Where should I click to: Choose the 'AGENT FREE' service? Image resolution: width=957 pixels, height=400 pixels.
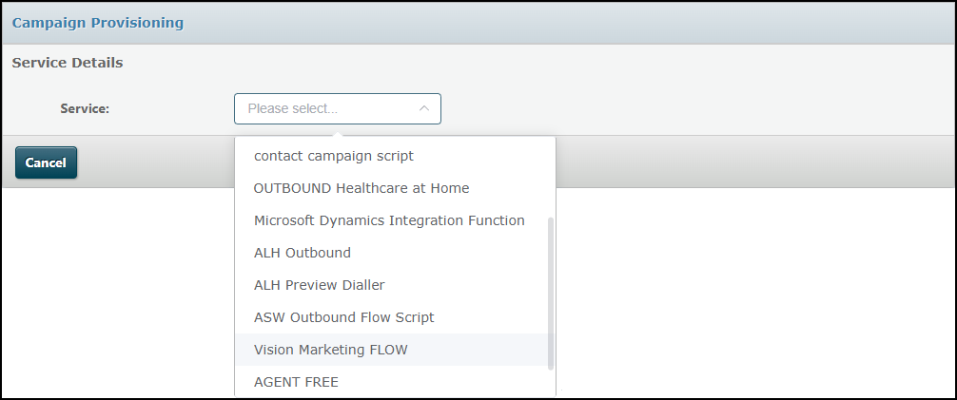click(x=296, y=382)
